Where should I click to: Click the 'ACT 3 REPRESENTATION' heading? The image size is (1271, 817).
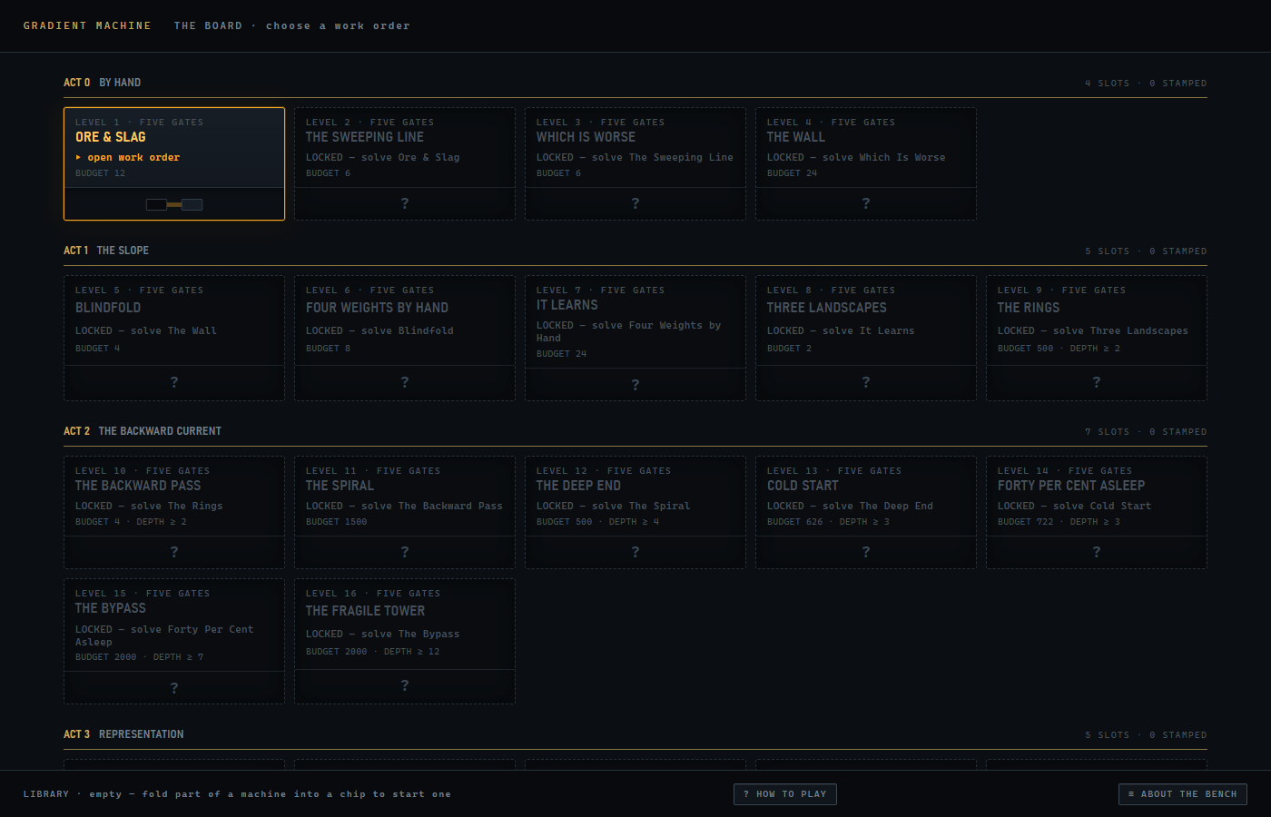pos(123,734)
